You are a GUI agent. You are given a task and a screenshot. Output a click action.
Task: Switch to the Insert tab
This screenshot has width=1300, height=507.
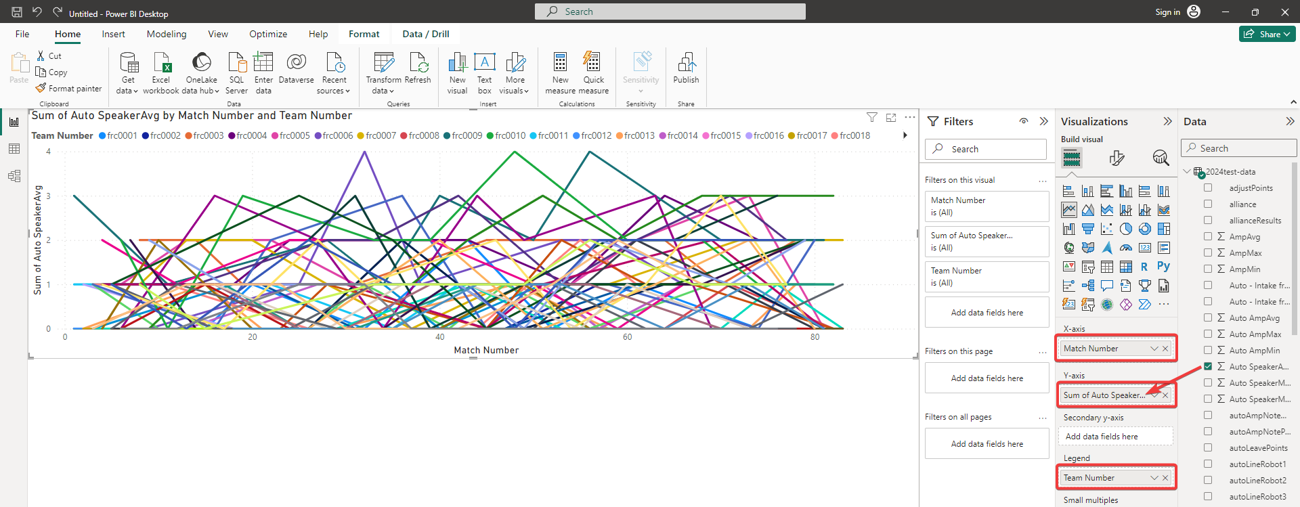(113, 34)
